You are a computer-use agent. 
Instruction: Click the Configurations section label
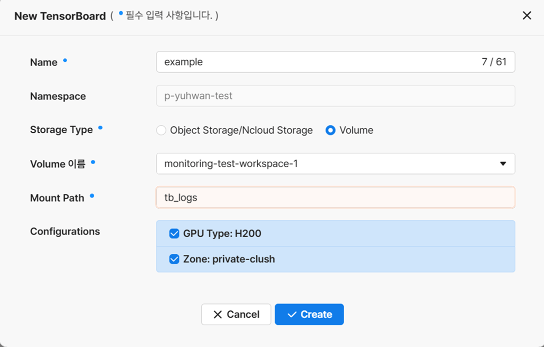[x=65, y=231]
